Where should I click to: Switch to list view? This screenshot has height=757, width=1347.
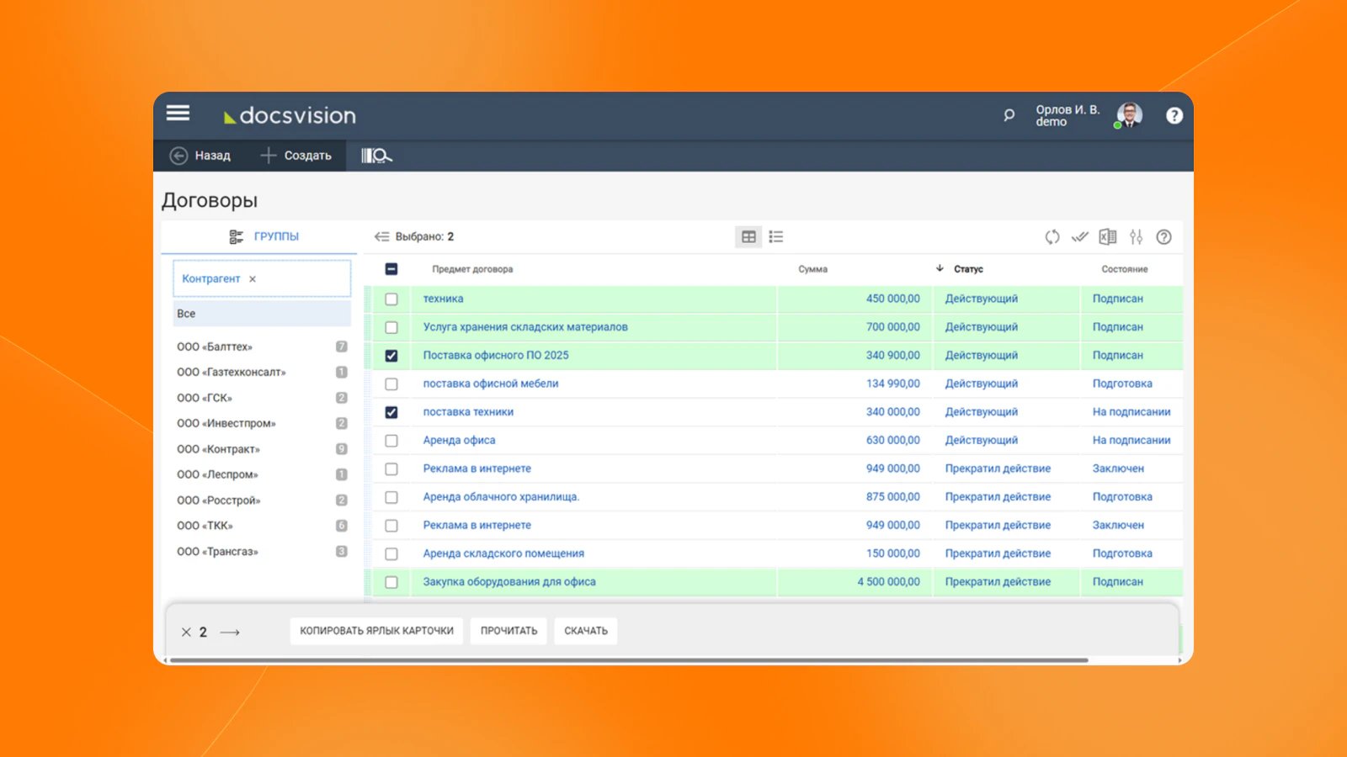point(776,237)
